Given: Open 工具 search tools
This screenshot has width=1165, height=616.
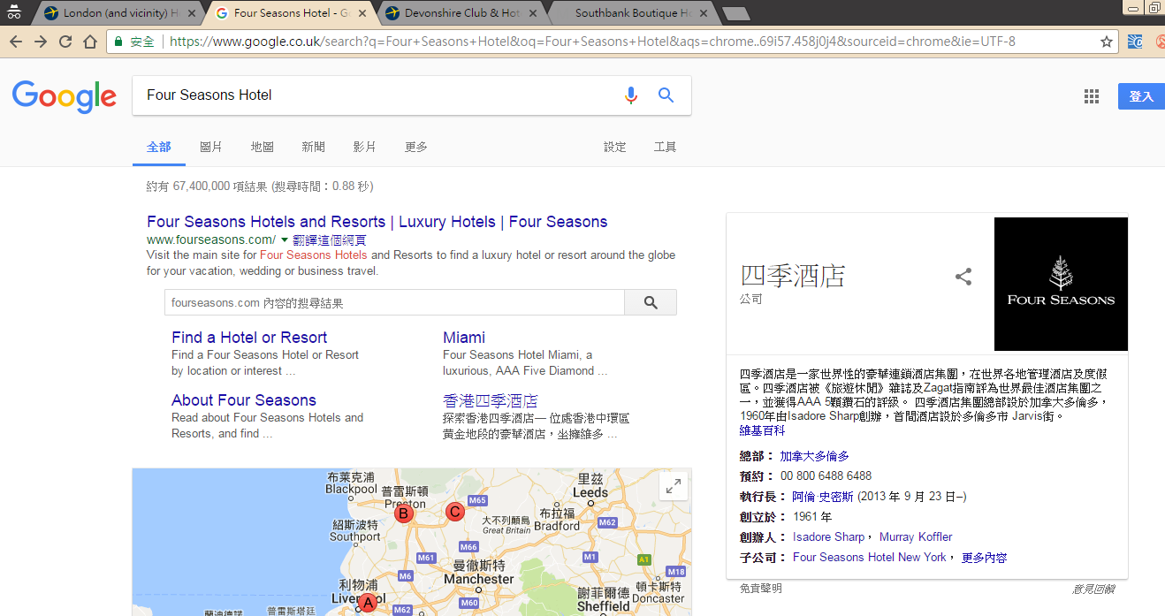Looking at the screenshot, I should point(666,147).
